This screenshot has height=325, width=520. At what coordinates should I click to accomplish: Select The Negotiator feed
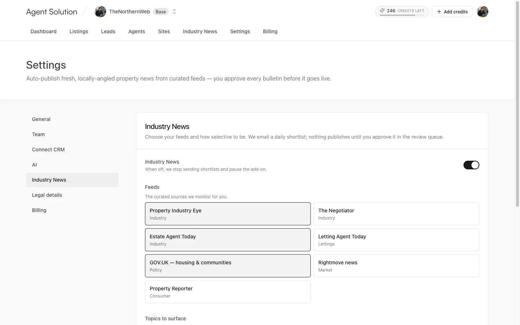(396, 214)
